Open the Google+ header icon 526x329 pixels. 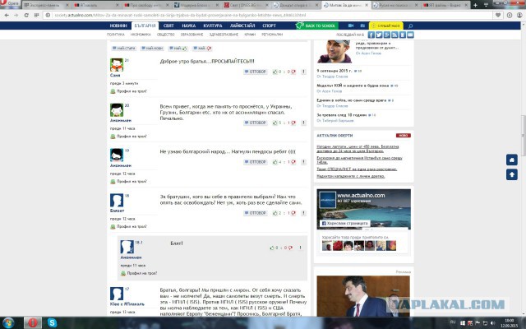pyautogui.click(x=387, y=35)
